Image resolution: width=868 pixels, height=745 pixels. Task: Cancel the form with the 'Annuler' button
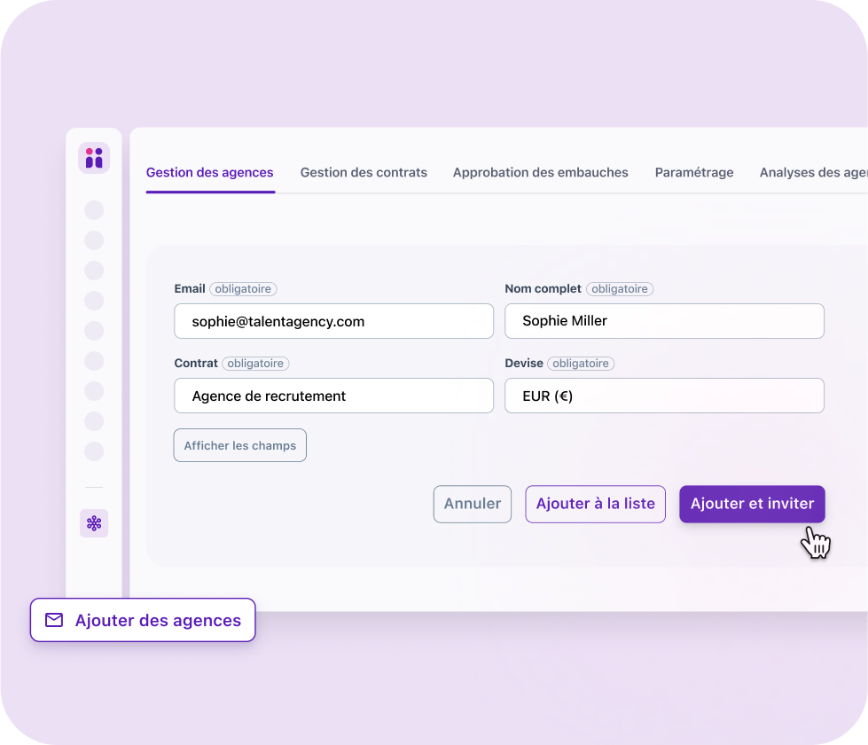pos(472,504)
